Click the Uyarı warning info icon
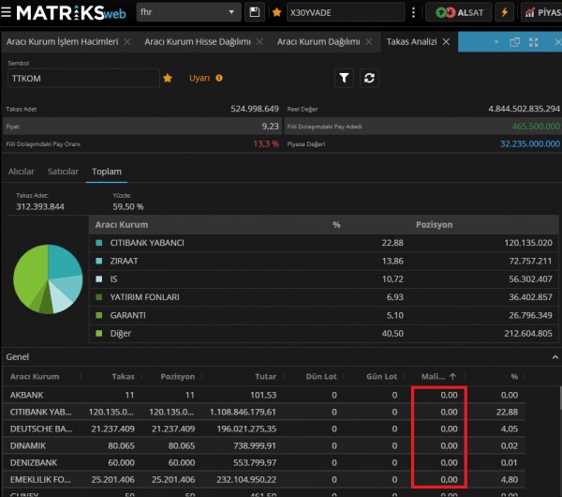This screenshot has height=497, width=562. 219,78
